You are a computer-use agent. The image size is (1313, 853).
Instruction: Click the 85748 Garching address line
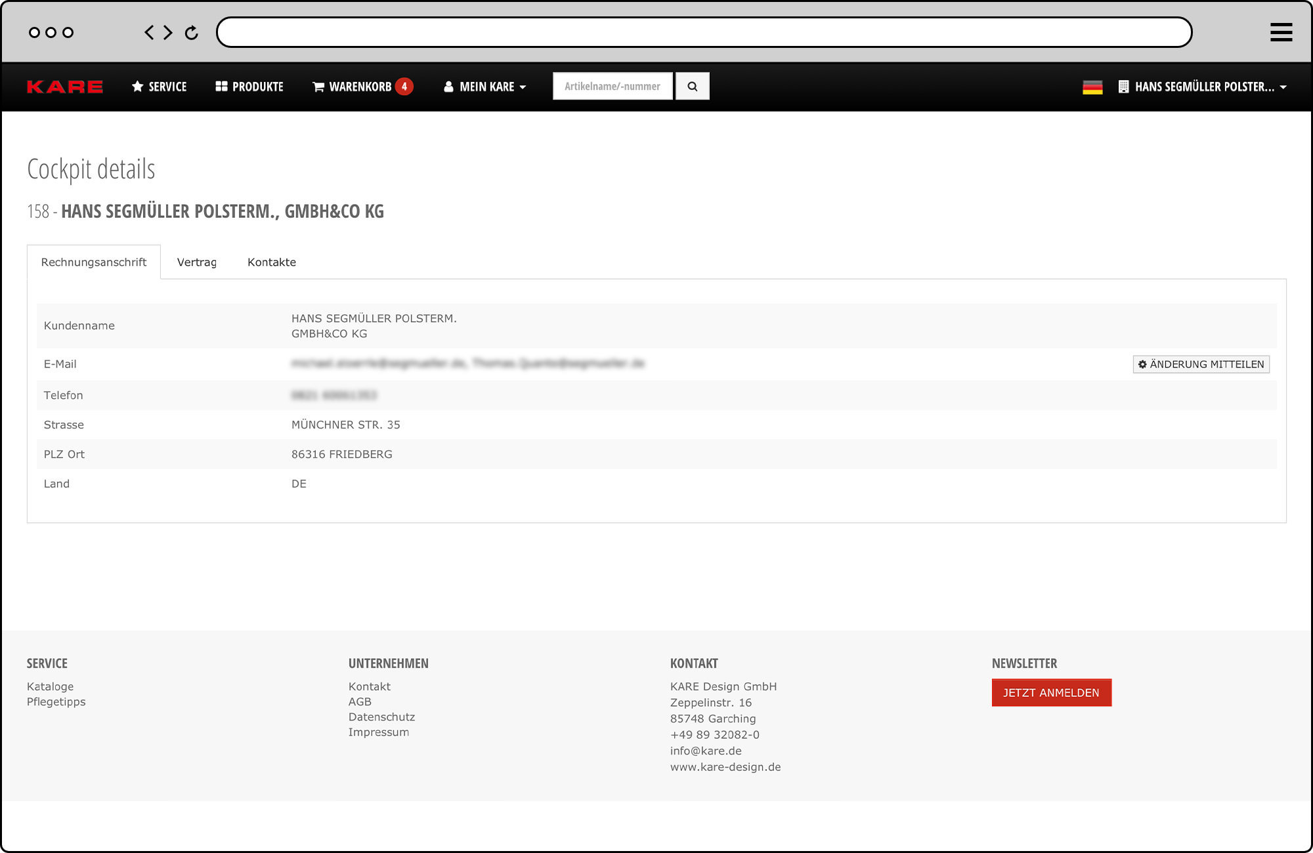tap(713, 718)
